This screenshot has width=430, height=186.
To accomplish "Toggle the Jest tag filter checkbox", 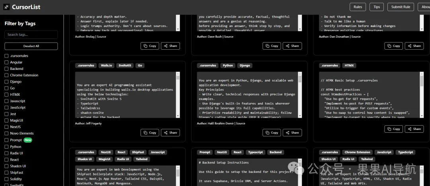I will [6, 114].
